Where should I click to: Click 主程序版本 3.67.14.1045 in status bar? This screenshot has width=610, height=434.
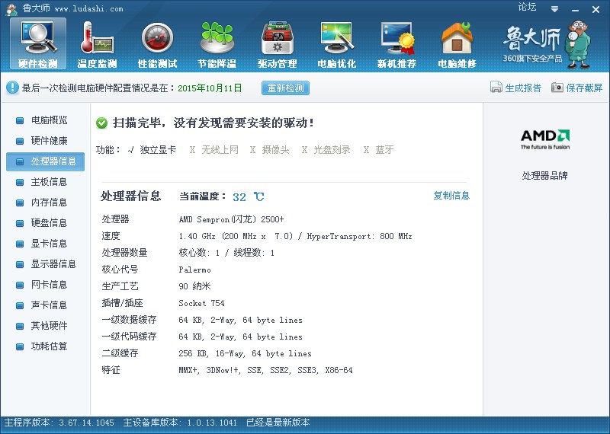59,423
